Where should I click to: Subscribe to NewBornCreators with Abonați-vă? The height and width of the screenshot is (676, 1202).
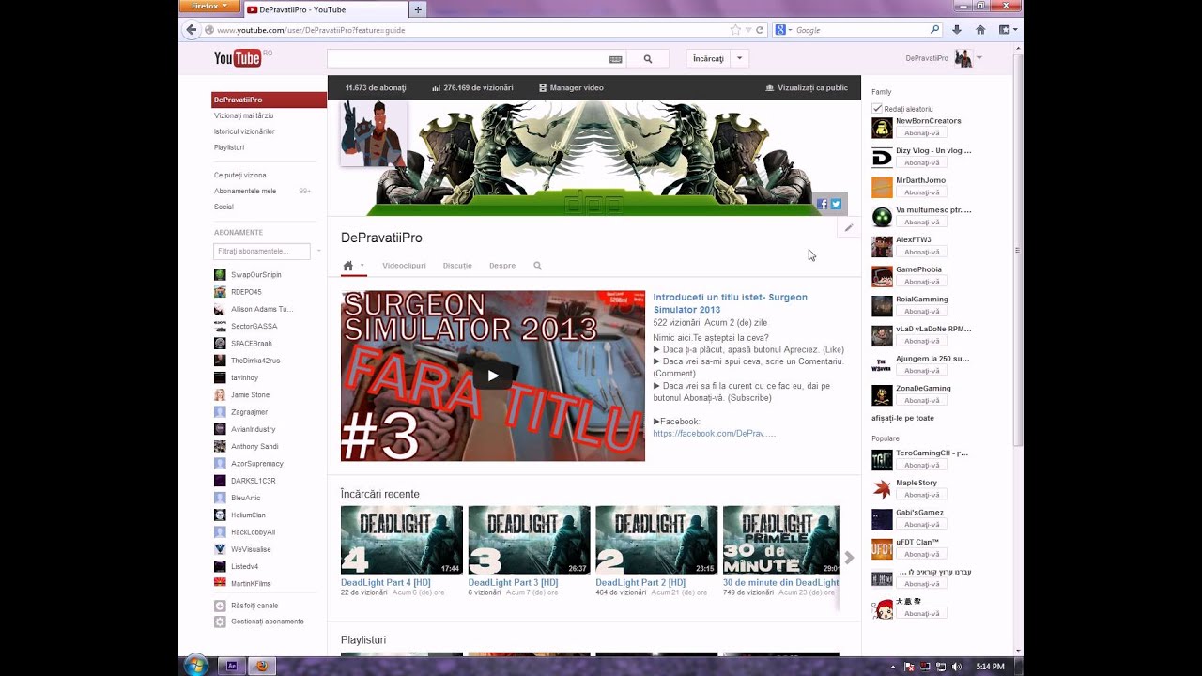click(x=919, y=133)
